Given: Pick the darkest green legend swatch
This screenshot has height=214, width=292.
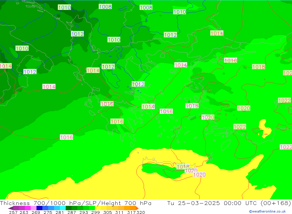Looking at the screenshot, I should point(69,208).
